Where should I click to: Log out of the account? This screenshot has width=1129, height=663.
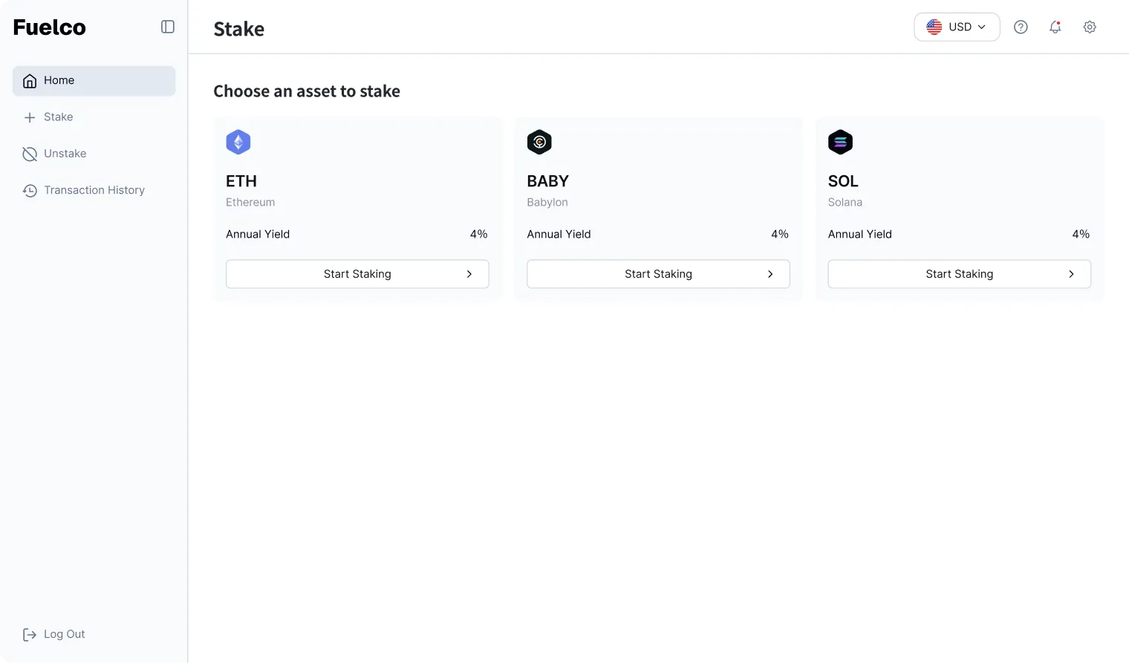[x=64, y=634]
